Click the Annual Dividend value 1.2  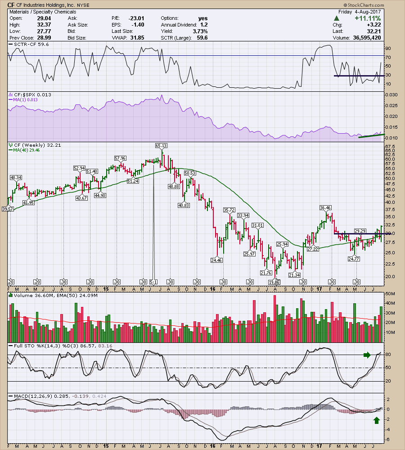204,25
